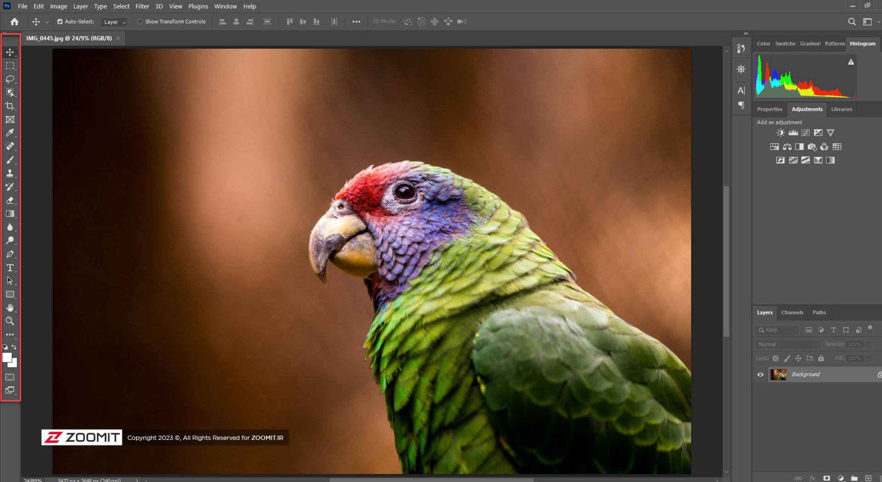Screen dimensions: 882x482
Task: Uncheck the Auto-Select checkbox
Action: (60, 22)
